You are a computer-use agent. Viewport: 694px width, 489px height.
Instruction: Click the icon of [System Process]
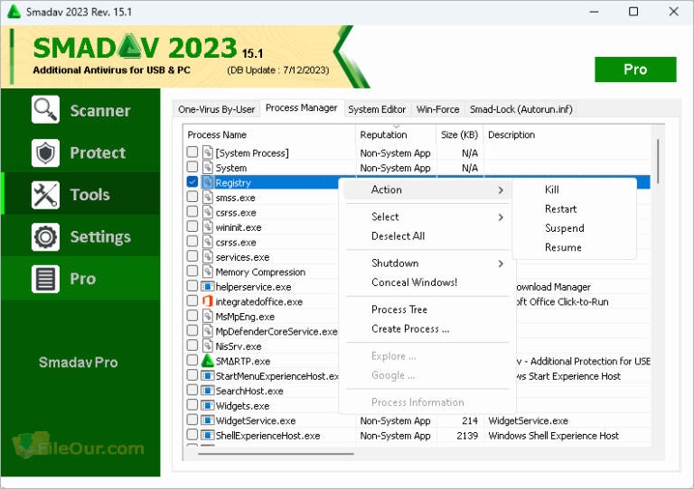[208, 152]
